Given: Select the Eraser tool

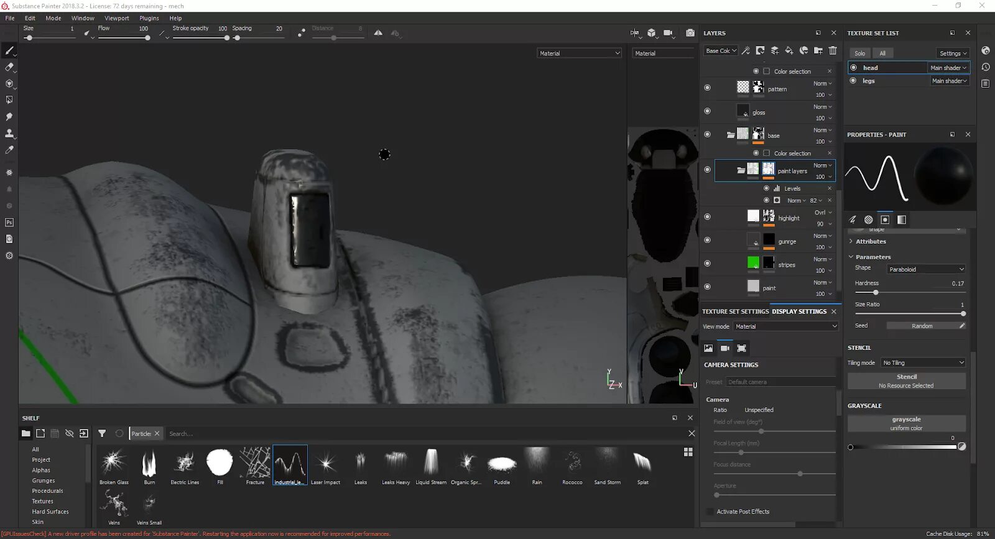Looking at the screenshot, I should [x=9, y=67].
